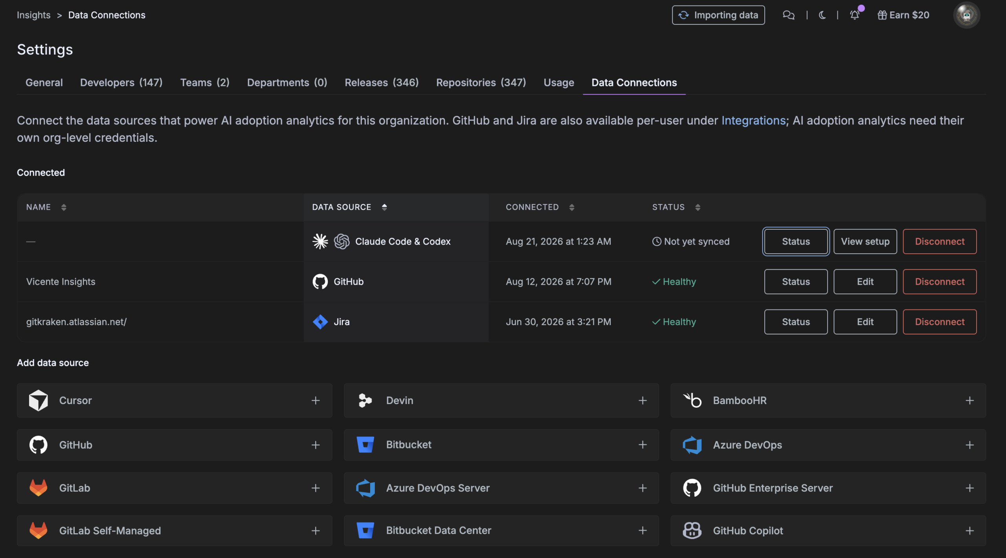
Task: Toggle dark mode moon icon
Action: 822,15
